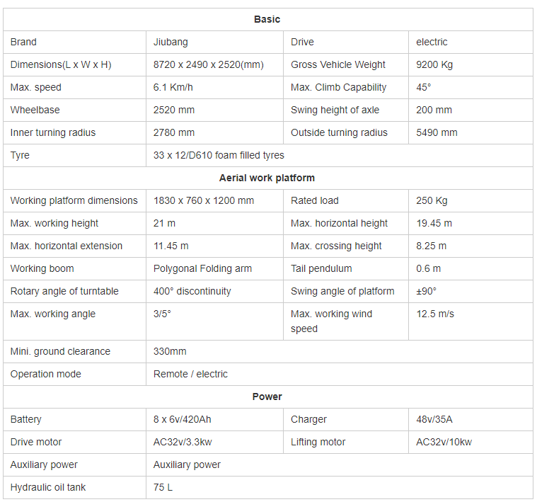This screenshot has height=502, width=537.
Task: Select the Outside turning radius value 5490 mm
Action: tap(437, 132)
